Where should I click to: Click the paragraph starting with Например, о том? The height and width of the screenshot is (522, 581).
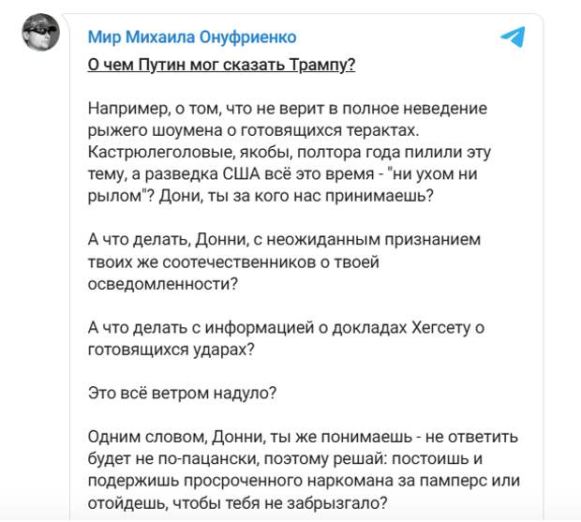click(290, 152)
